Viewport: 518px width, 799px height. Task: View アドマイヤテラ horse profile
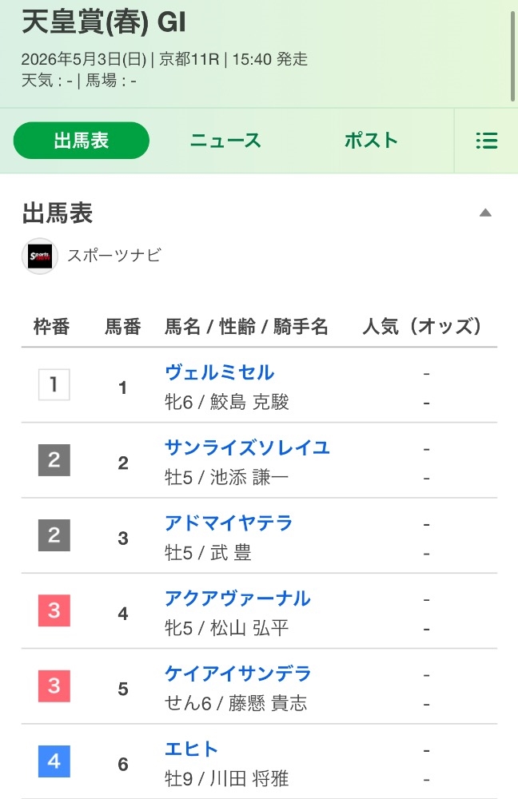tap(229, 523)
